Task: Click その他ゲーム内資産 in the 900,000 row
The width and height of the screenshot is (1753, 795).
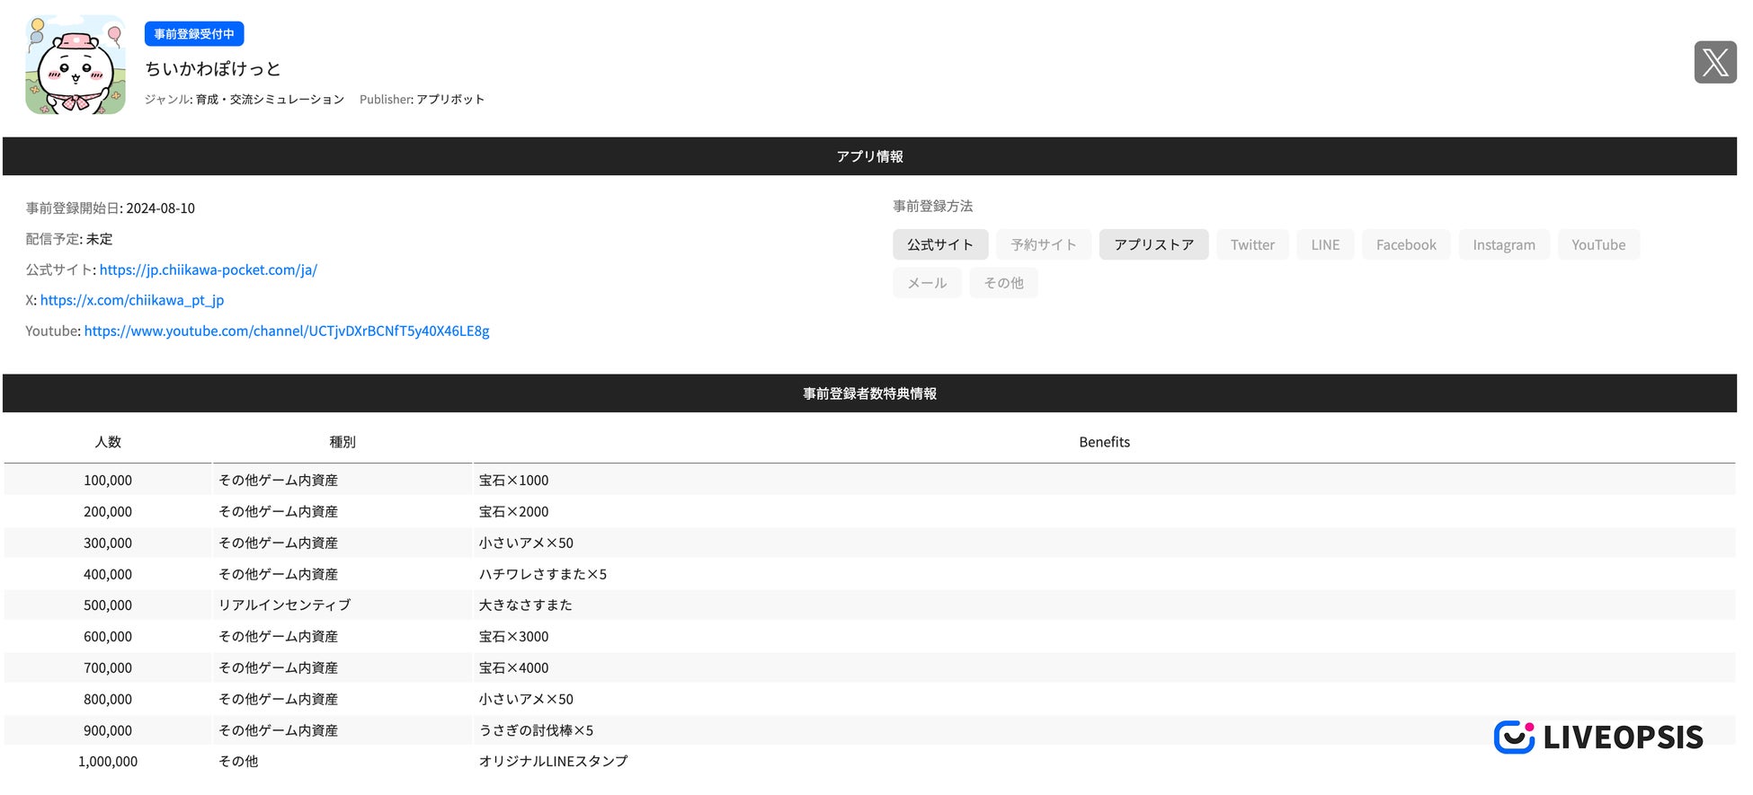Action: pos(279,730)
